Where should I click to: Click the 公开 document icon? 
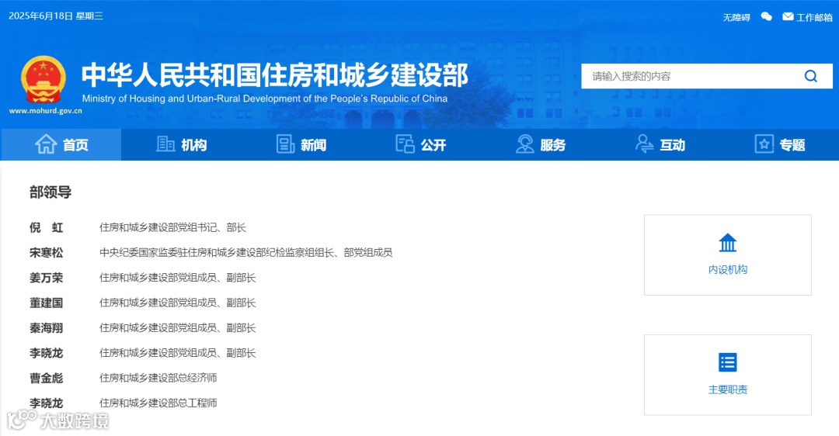(405, 144)
